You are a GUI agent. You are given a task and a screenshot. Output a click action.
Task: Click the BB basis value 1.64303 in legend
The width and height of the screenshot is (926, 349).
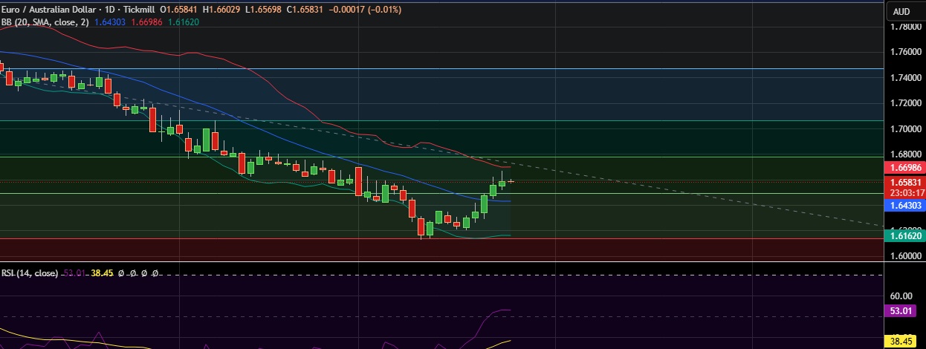tap(111, 22)
